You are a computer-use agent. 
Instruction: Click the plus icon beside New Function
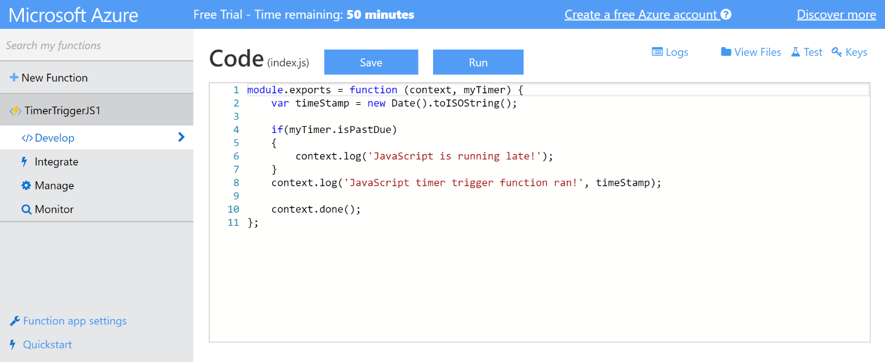point(14,78)
